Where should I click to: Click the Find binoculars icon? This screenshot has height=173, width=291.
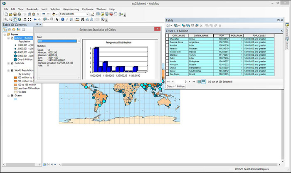click(x=83, y=19)
